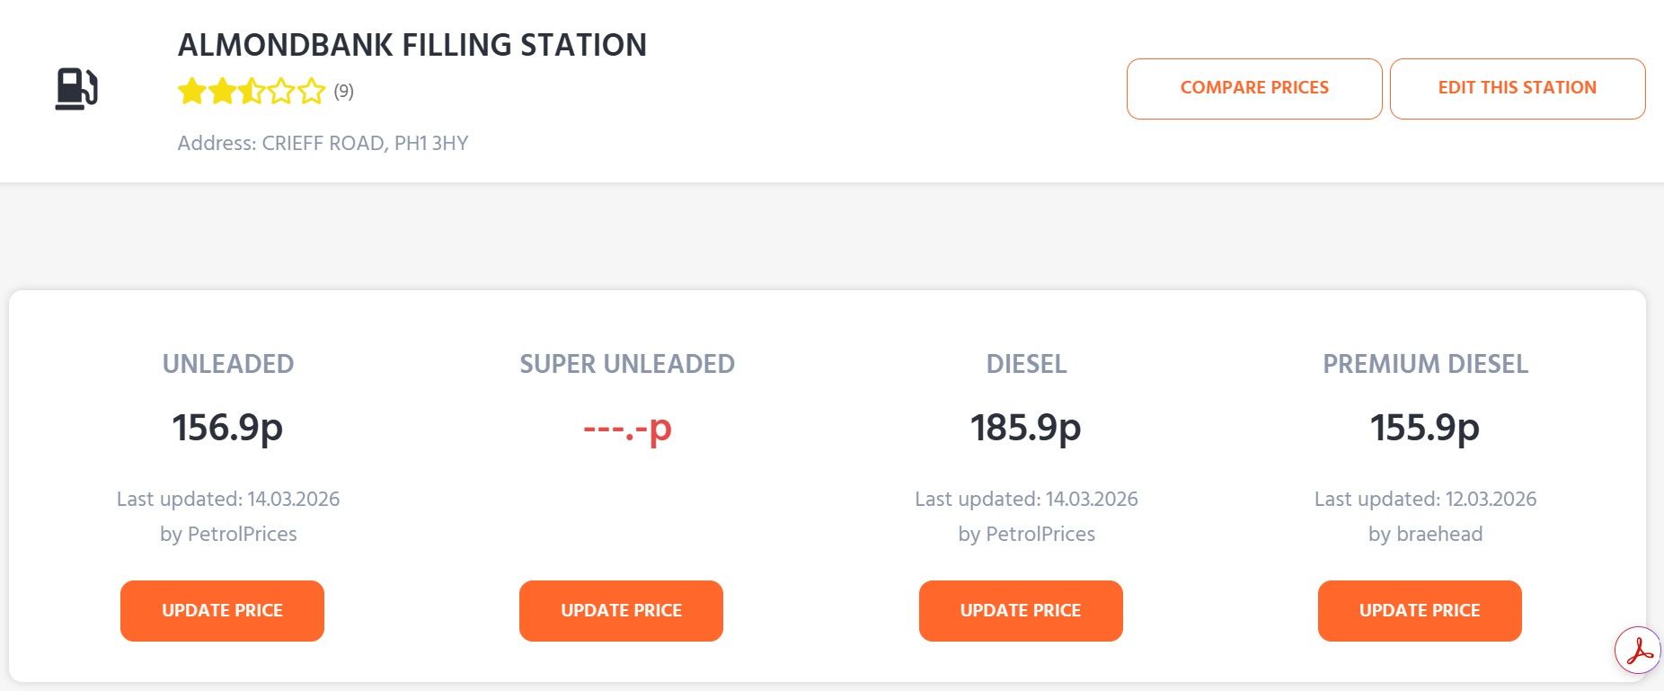Click the fuel pump station icon
1664x691 pixels.
point(76,89)
